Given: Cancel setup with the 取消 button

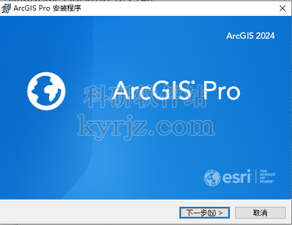Looking at the screenshot, I should pos(260,213).
